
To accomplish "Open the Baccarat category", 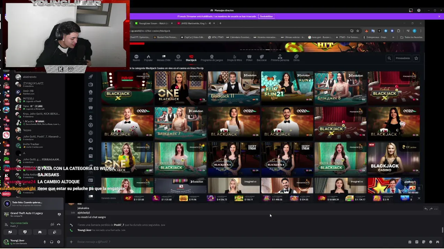I will (262, 58).
